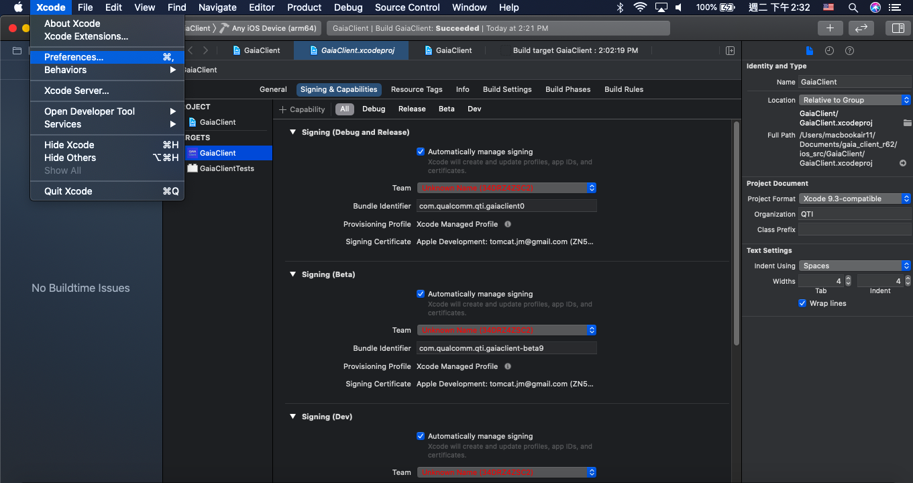The width and height of the screenshot is (913, 483).
Task: Click the editor vertical scrollbar
Action: click(737, 233)
